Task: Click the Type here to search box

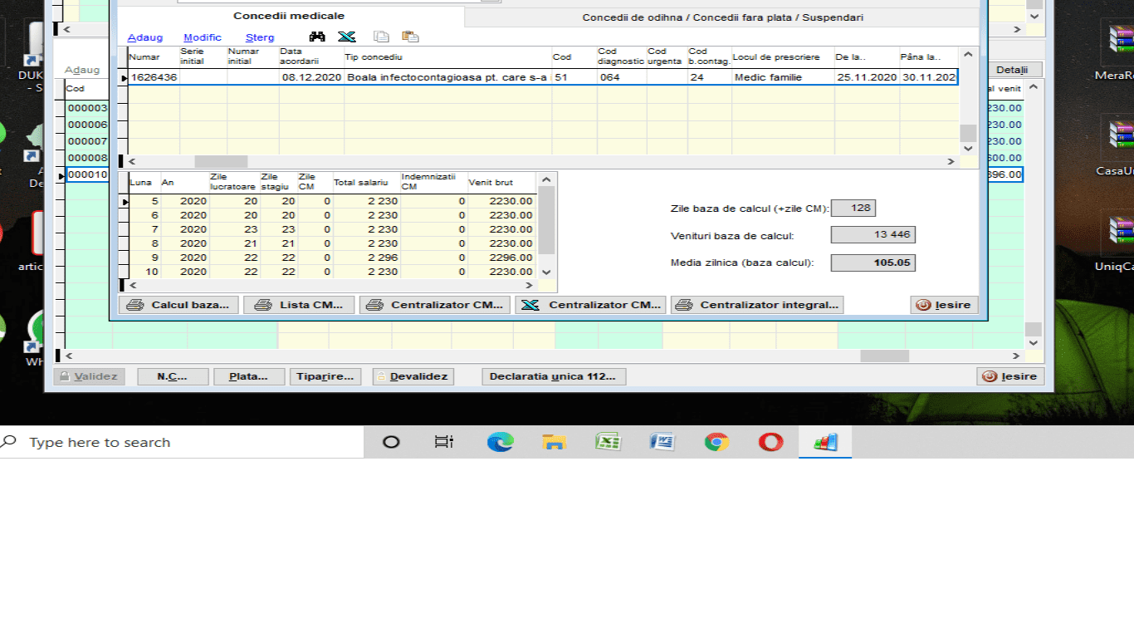Action: (181, 442)
